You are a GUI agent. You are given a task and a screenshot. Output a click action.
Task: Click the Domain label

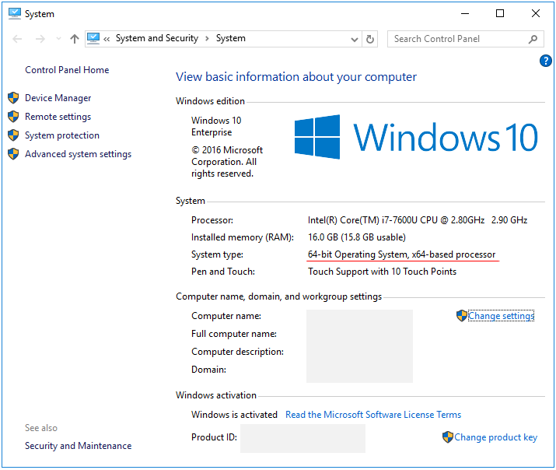[x=208, y=370]
